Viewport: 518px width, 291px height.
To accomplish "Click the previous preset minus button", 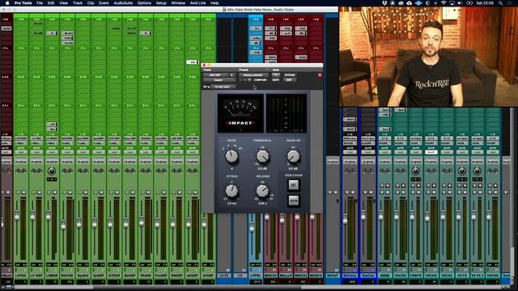I will (242, 80).
